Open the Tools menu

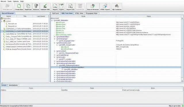point(9,1)
